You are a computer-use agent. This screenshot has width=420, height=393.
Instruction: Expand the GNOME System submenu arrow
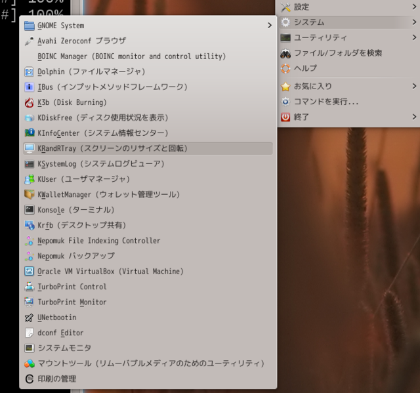point(270,26)
